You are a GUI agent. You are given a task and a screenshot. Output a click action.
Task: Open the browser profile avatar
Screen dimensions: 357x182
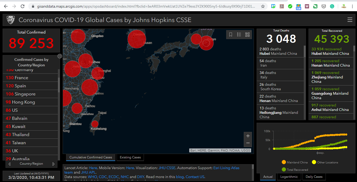coord(344,6)
